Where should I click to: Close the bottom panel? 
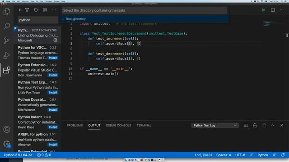(x=282, y=125)
